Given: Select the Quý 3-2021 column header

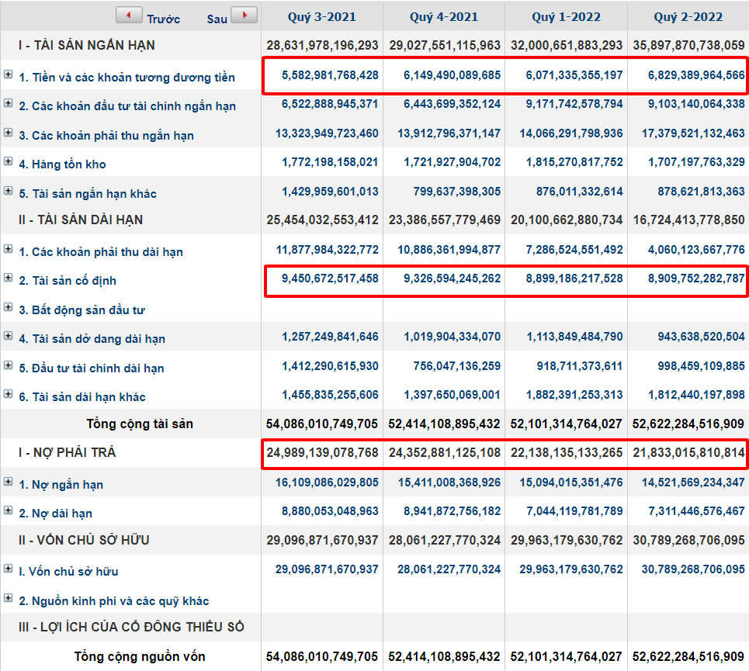Looking at the screenshot, I should tap(321, 16).
